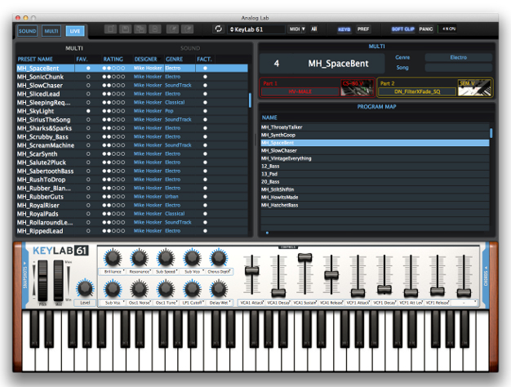
Task: Select the Chorus Depth knob
Action: (218, 258)
